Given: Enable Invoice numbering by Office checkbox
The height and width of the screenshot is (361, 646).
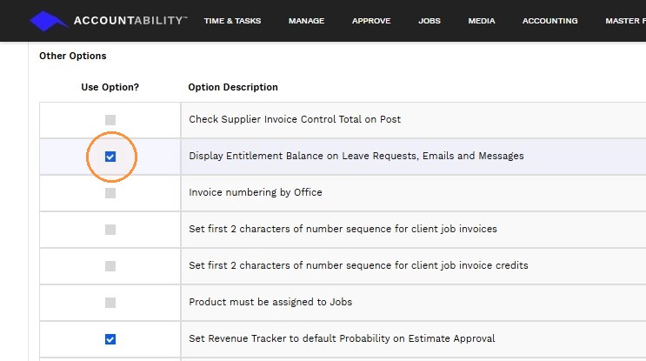Looking at the screenshot, I should (x=110, y=193).
